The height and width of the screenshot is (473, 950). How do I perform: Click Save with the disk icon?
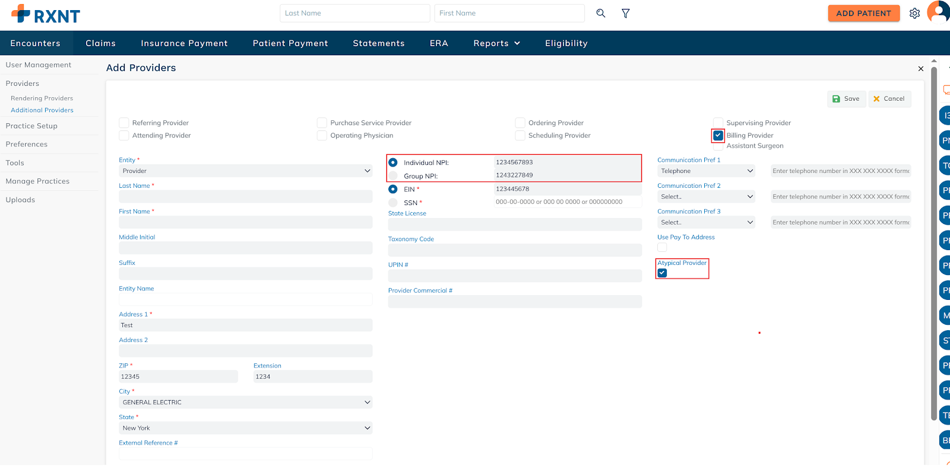(x=845, y=99)
